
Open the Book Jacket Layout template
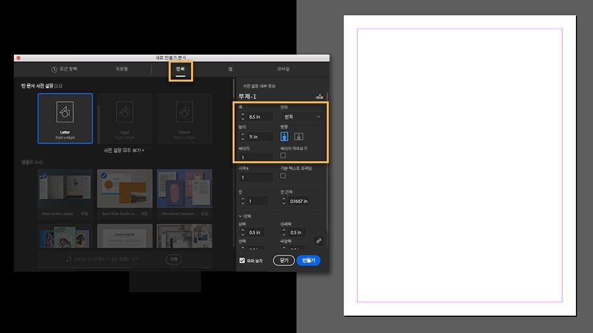pos(65,193)
